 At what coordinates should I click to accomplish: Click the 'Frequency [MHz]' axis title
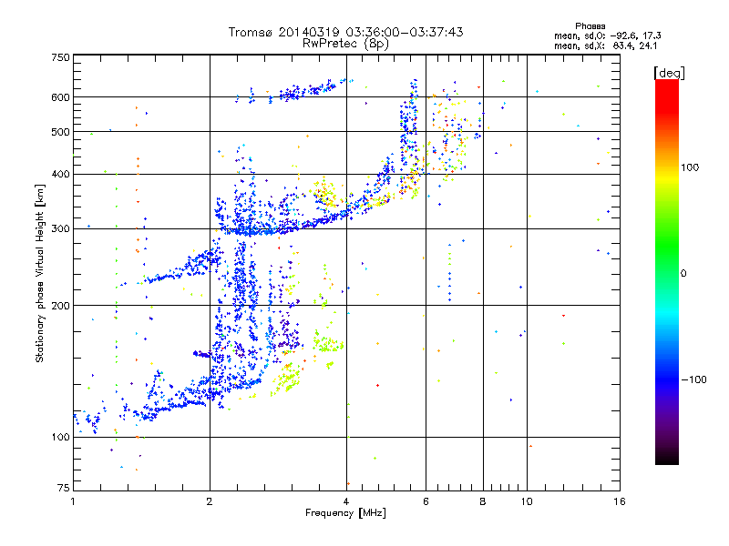tap(345, 513)
